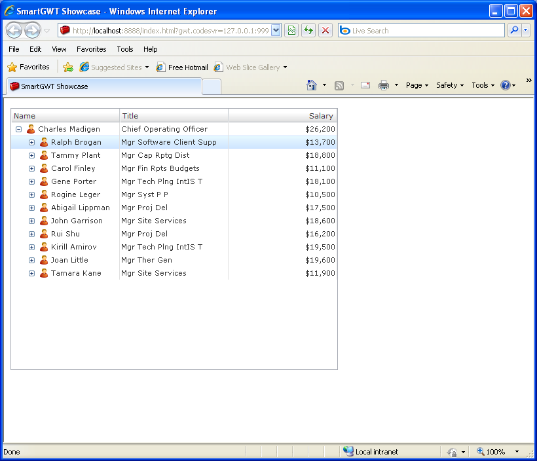The height and width of the screenshot is (461, 537).
Task: Click the $19,600 salary cell
Action: tap(282, 261)
